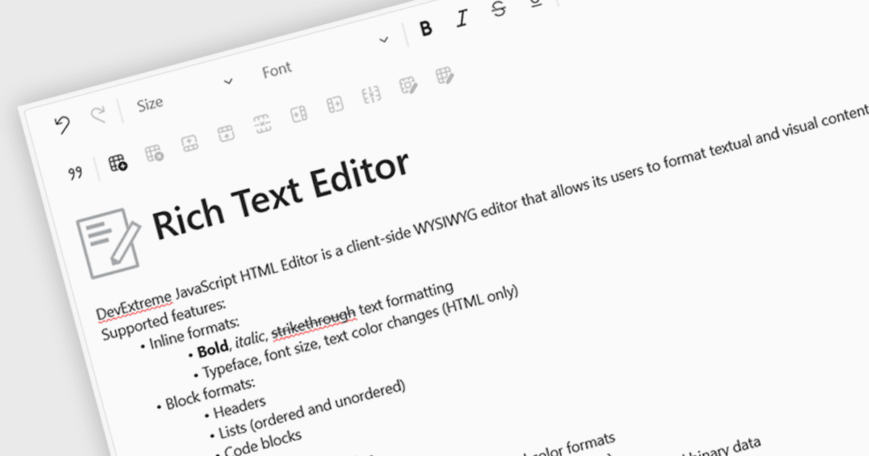Screen dimensions: 869x456
Task: Expand the Size dropdown chevron
Action: point(229,81)
